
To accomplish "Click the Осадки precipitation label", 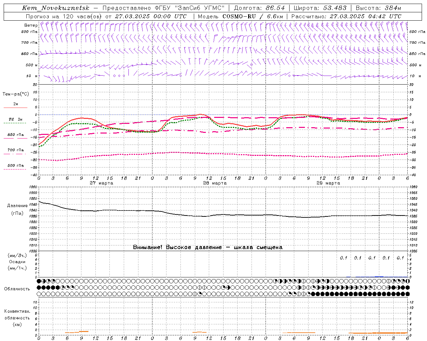I will (x=17, y=262).
